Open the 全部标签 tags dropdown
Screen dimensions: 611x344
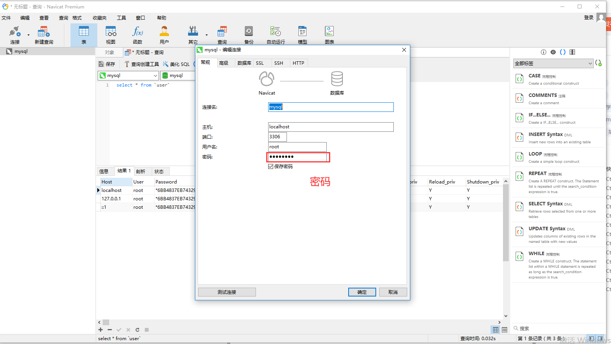tap(554, 63)
